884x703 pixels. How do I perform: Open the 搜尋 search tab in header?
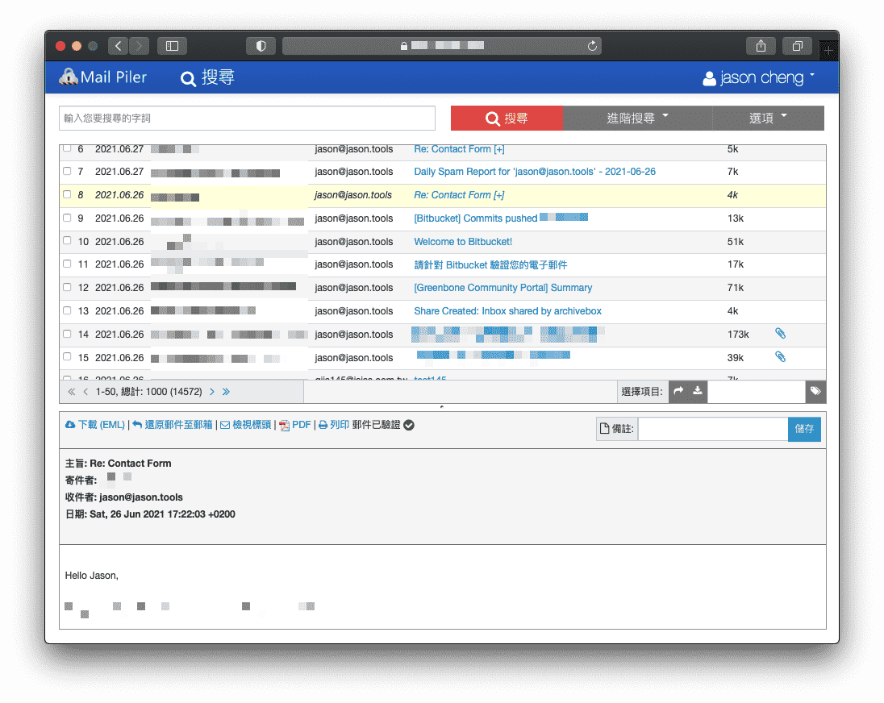[x=207, y=77]
